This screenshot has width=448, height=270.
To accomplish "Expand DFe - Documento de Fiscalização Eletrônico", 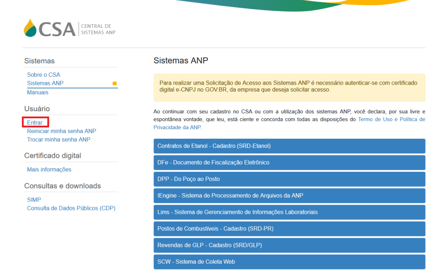I will (x=289, y=163).
